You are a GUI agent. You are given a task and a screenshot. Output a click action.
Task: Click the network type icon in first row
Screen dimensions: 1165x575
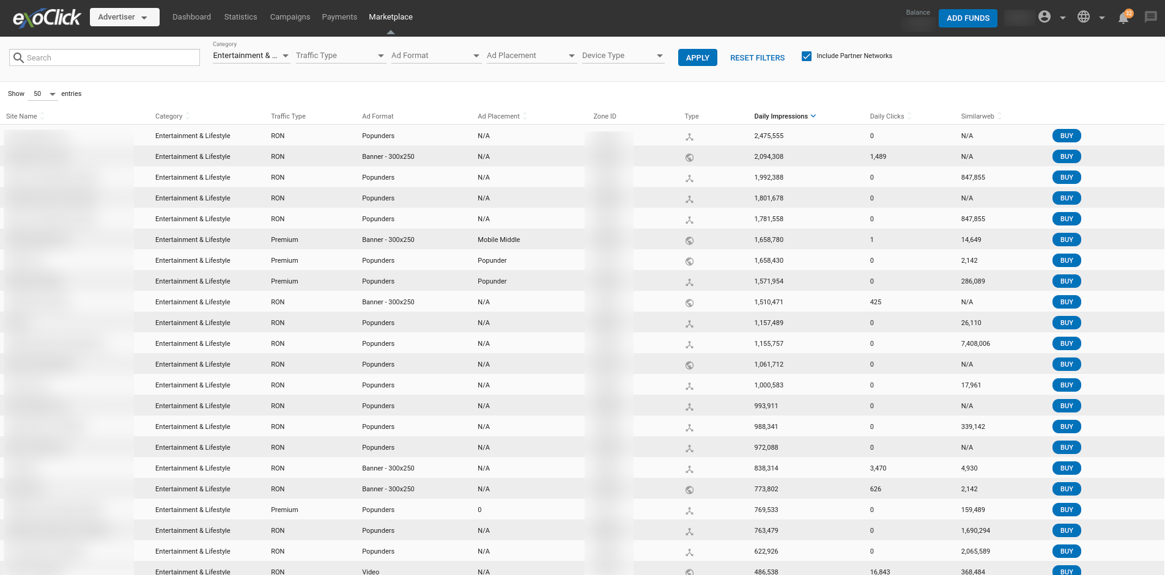click(x=689, y=137)
